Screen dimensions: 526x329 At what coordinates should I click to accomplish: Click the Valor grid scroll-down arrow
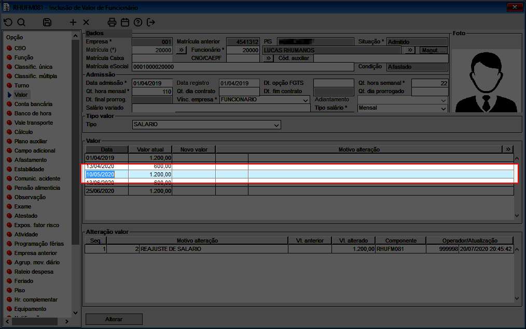[517, 216]
